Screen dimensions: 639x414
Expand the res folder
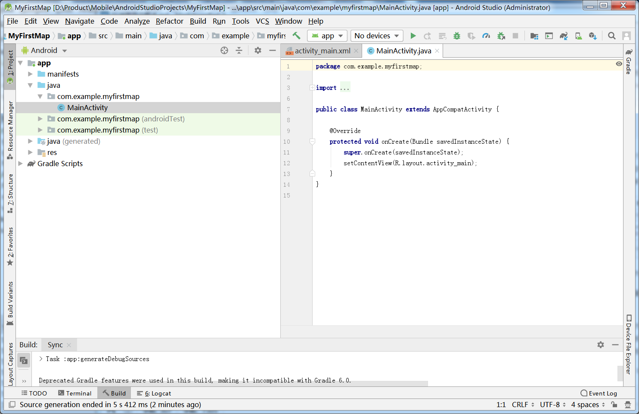coord(30,152)
